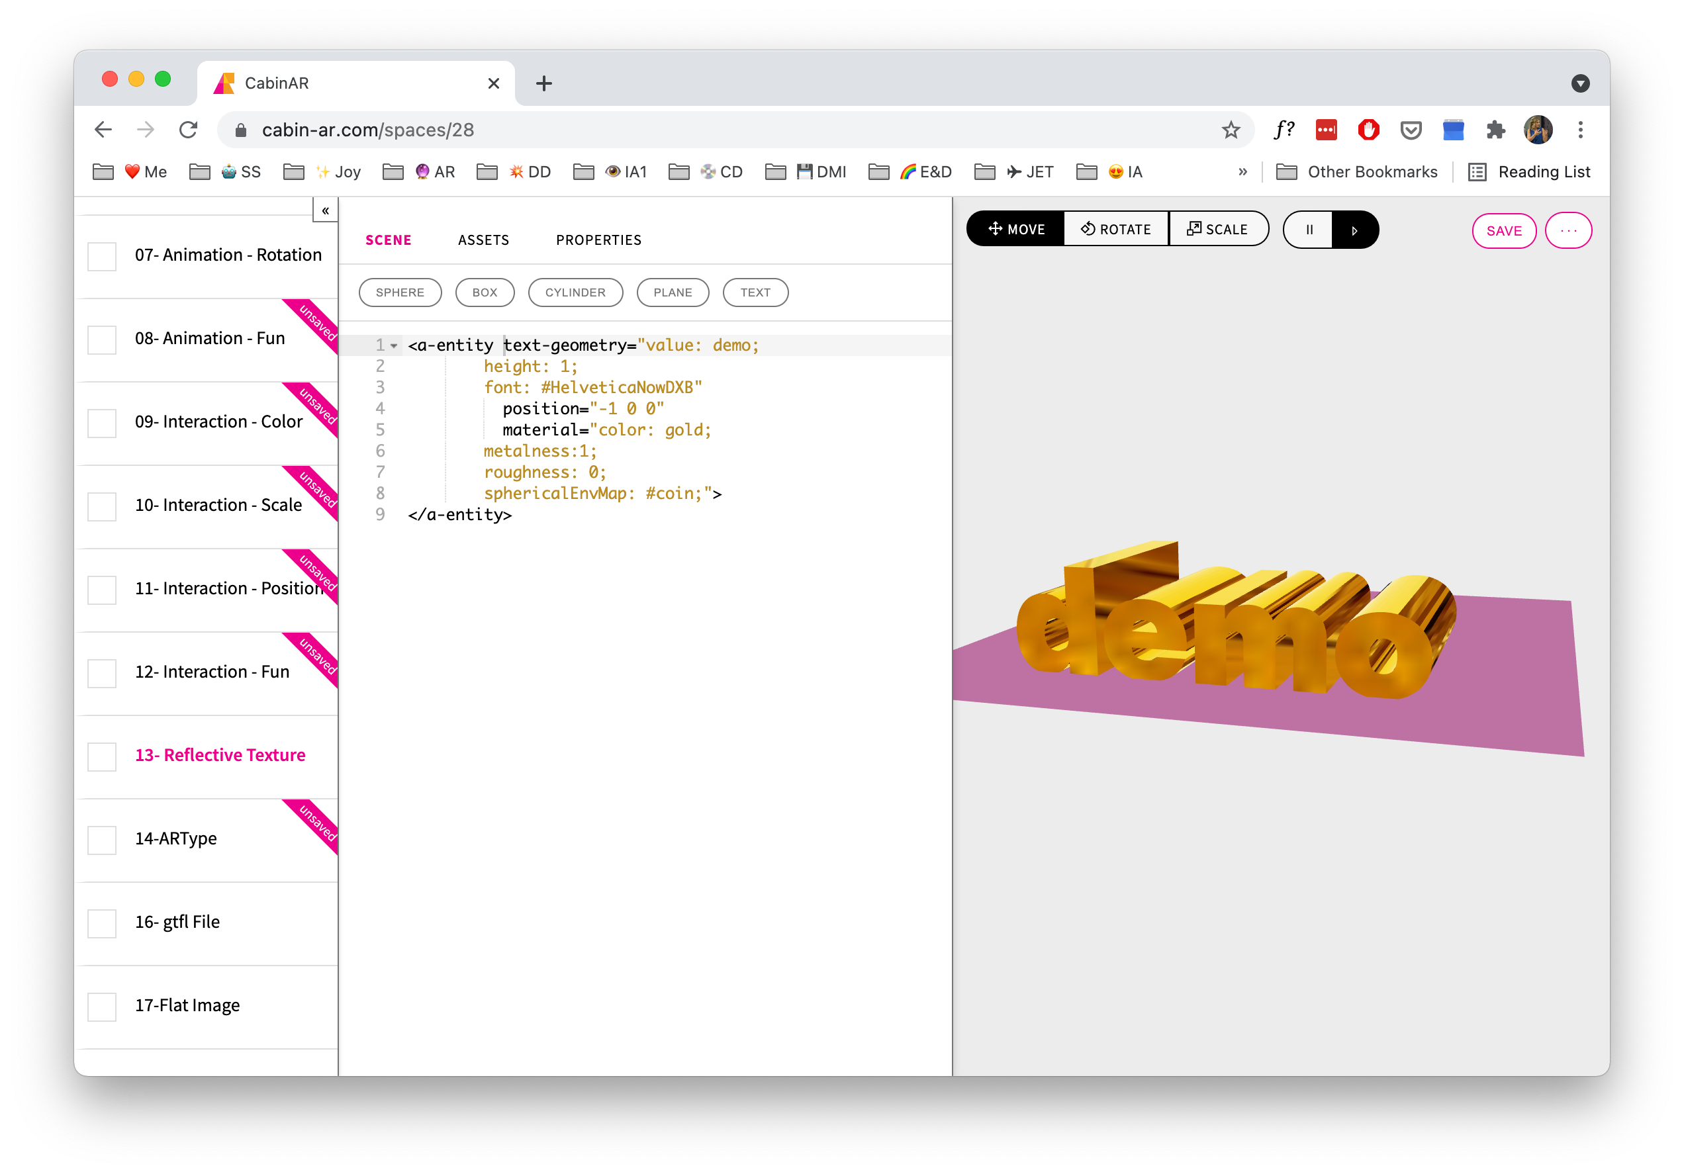The width and height of the screenshot is (1684, 1174).
Task: Save the current space
Action: (1503, 231)
